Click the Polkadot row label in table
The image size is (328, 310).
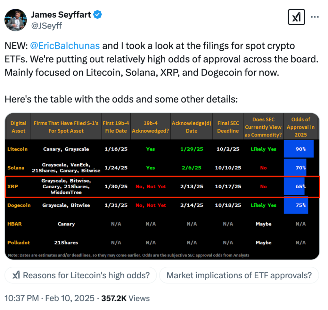19,243
